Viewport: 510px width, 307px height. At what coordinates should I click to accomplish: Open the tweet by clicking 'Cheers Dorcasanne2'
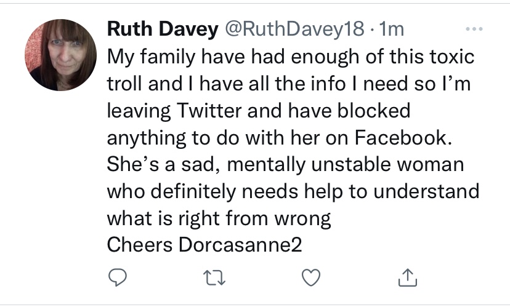[205, 245]
